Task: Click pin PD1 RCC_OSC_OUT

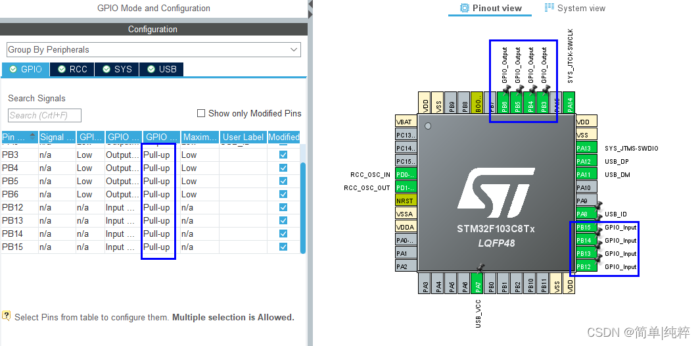Action: (x=406, y=187)
